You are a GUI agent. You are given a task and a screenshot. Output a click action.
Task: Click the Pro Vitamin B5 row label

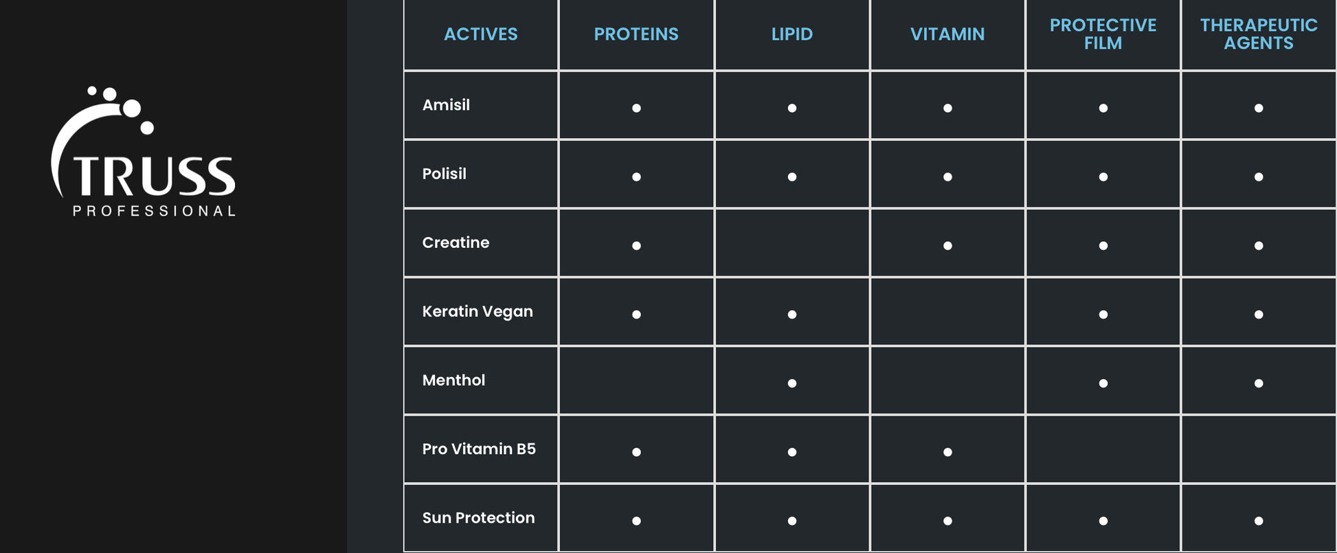click(479, 449)
